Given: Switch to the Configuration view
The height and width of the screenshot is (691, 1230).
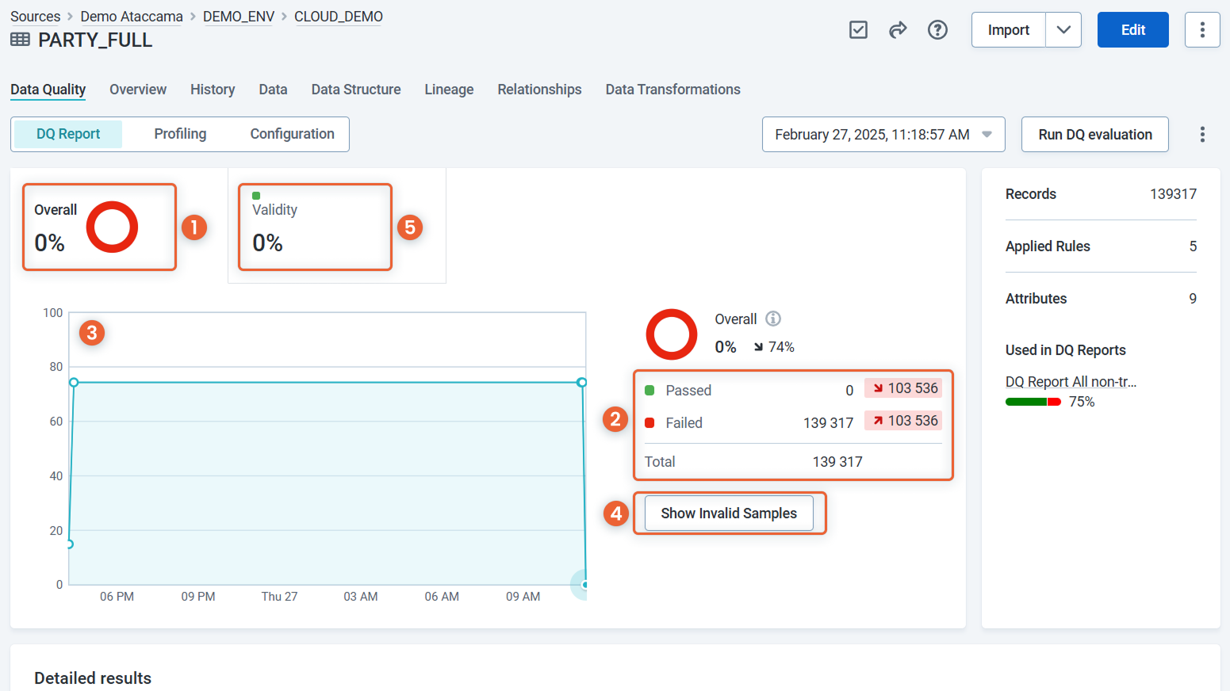Looking at the screenshot, I should (x=292, y=134).
